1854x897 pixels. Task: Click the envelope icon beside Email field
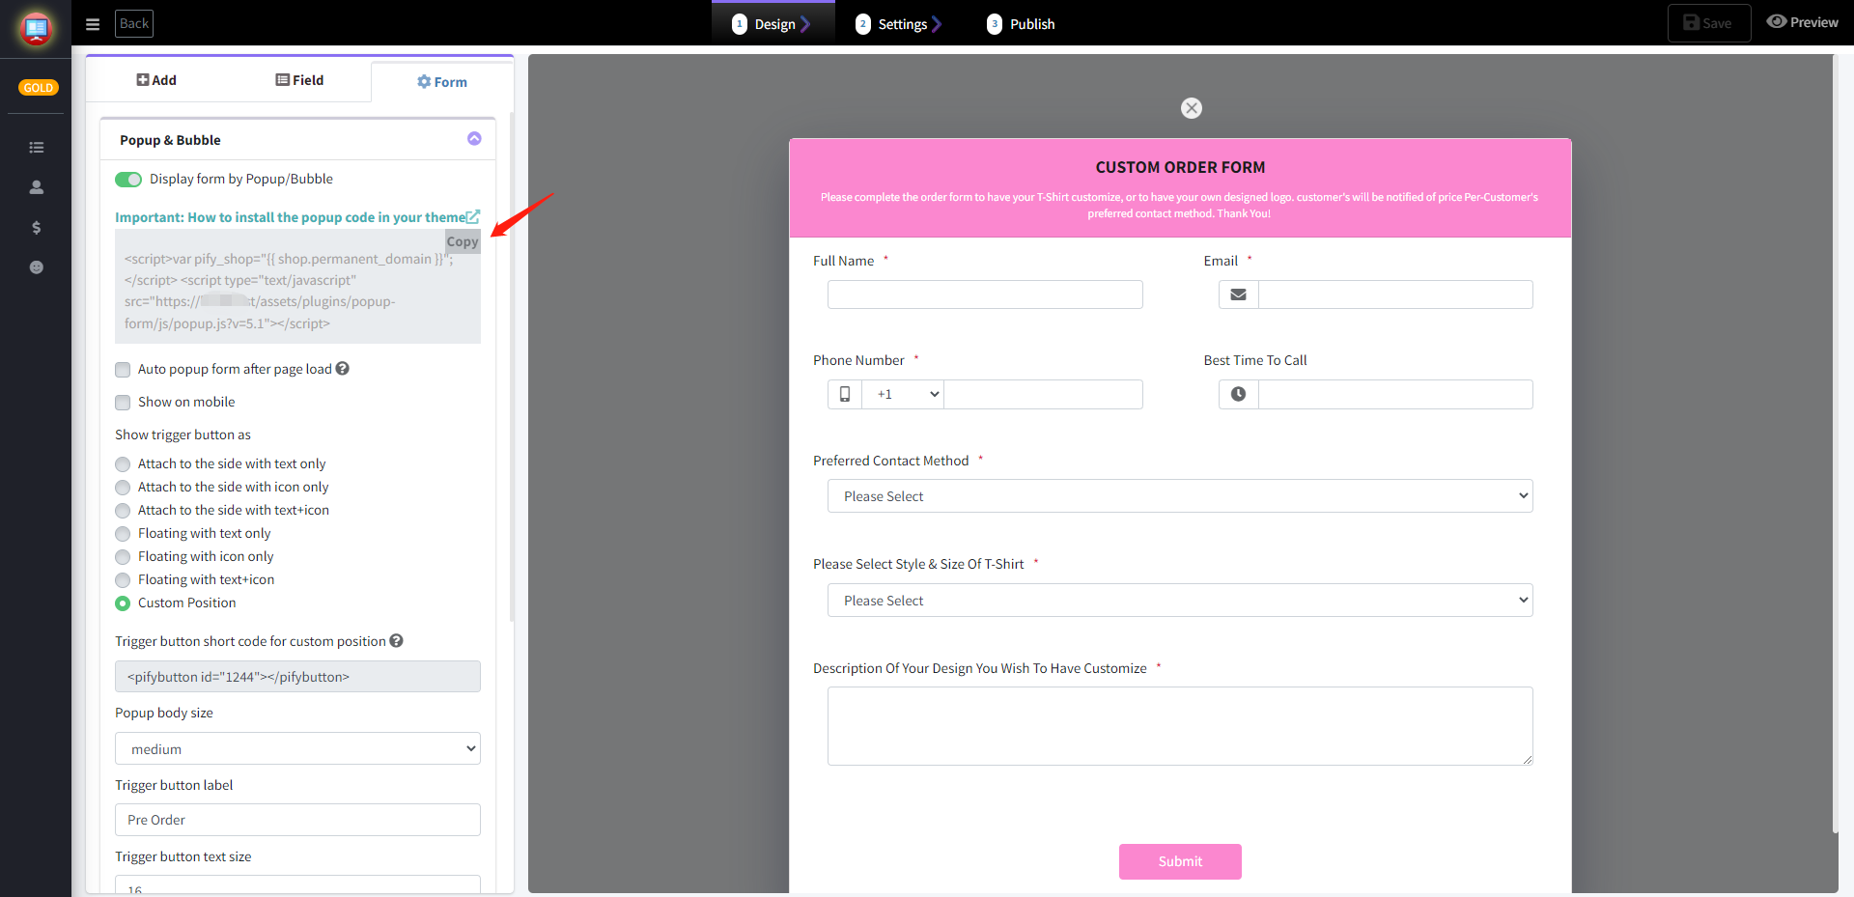1238,294
